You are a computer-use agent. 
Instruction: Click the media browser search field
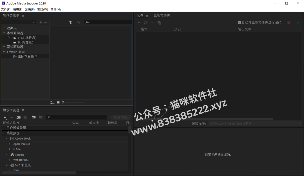[x=108, y=22]
